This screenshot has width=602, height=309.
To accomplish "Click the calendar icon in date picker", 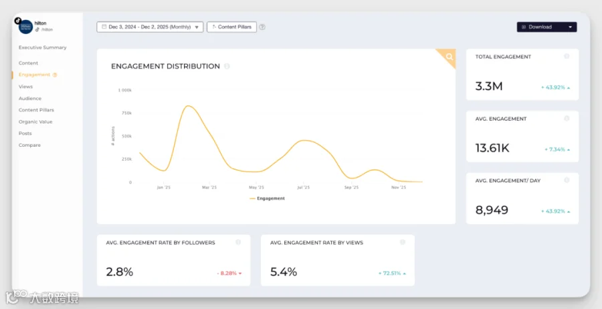I will point(104,27).
